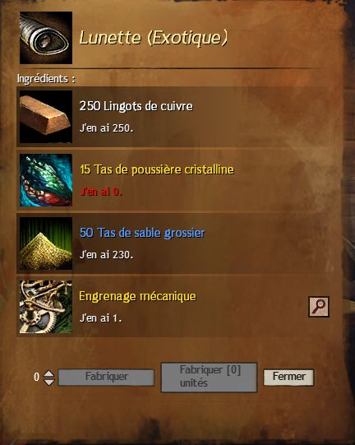Close the recipe with Fermer
This screenshot has width=355, height=445.
coord(289,378)
